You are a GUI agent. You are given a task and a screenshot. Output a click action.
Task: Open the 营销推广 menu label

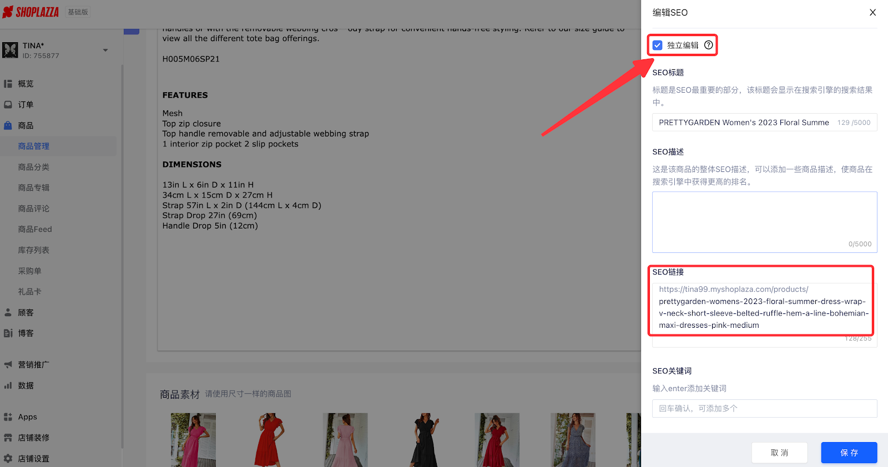tap(33, 364)
